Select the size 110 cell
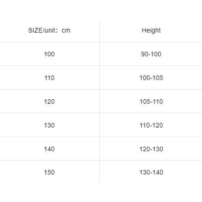Viewport: 202px width, 202px height. [x=49, y=78]
